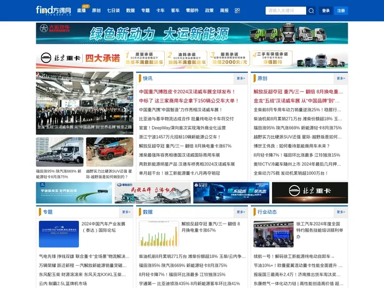
Task: Open the 北京重卡 四大承诺 banner ad
Action: pyautogui.click(x=192, y=59)
